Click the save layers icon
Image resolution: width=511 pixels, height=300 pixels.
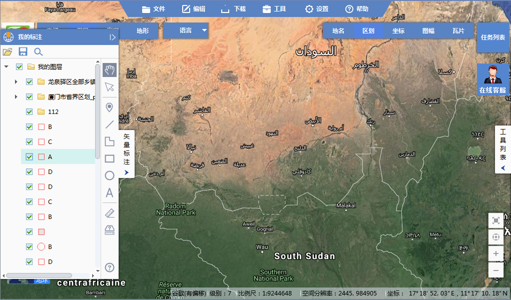click(23, 51)
